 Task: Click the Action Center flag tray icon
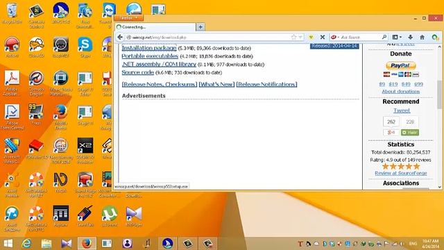tap(386, 244)
